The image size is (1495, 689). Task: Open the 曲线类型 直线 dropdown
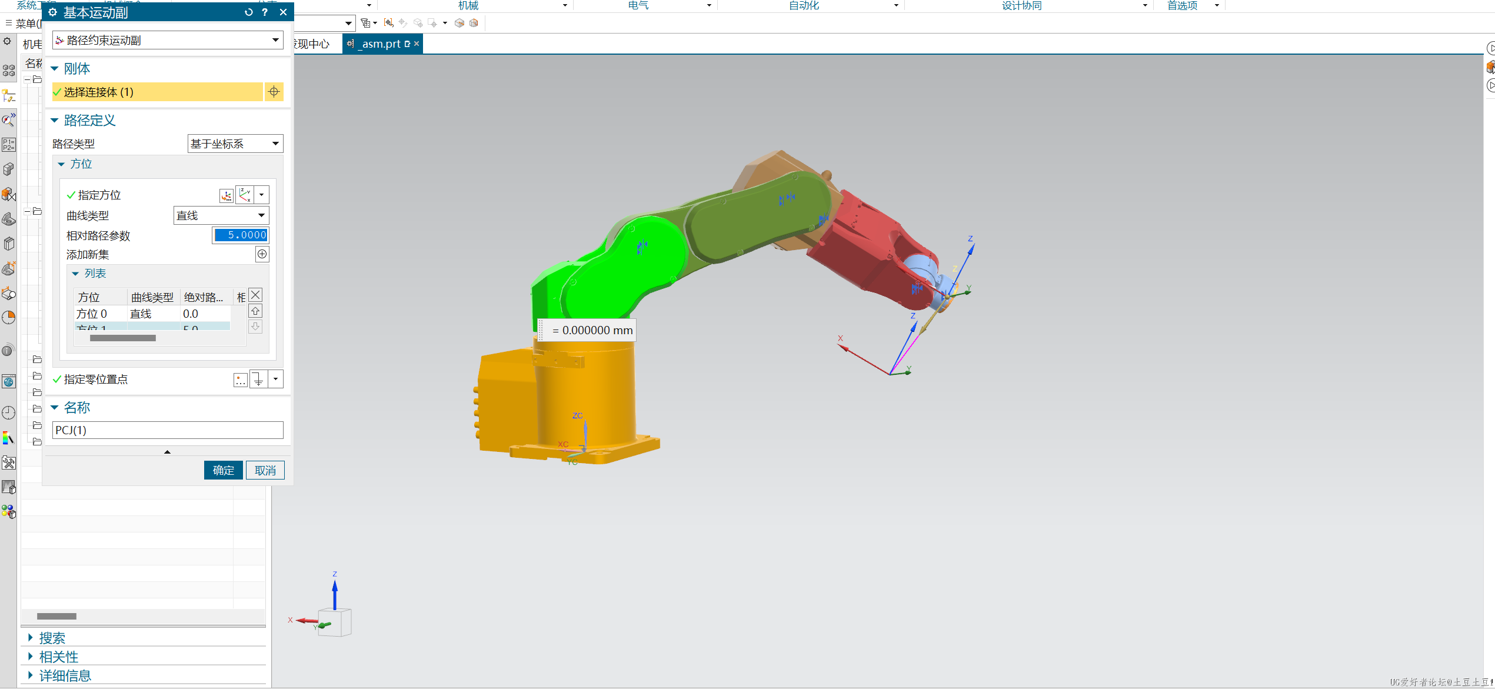[221, 215]
